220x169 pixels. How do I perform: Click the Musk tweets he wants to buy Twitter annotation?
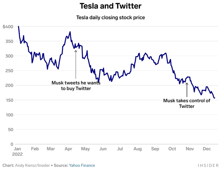point(76,86)
